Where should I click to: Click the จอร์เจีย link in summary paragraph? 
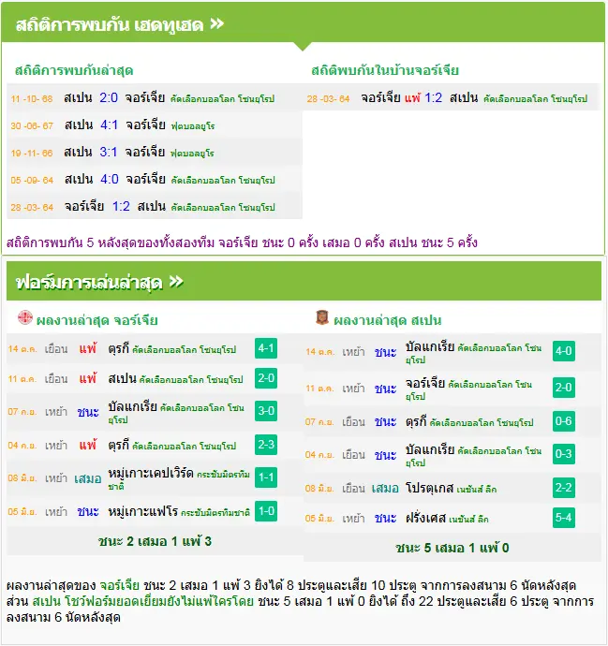point(120,585)
